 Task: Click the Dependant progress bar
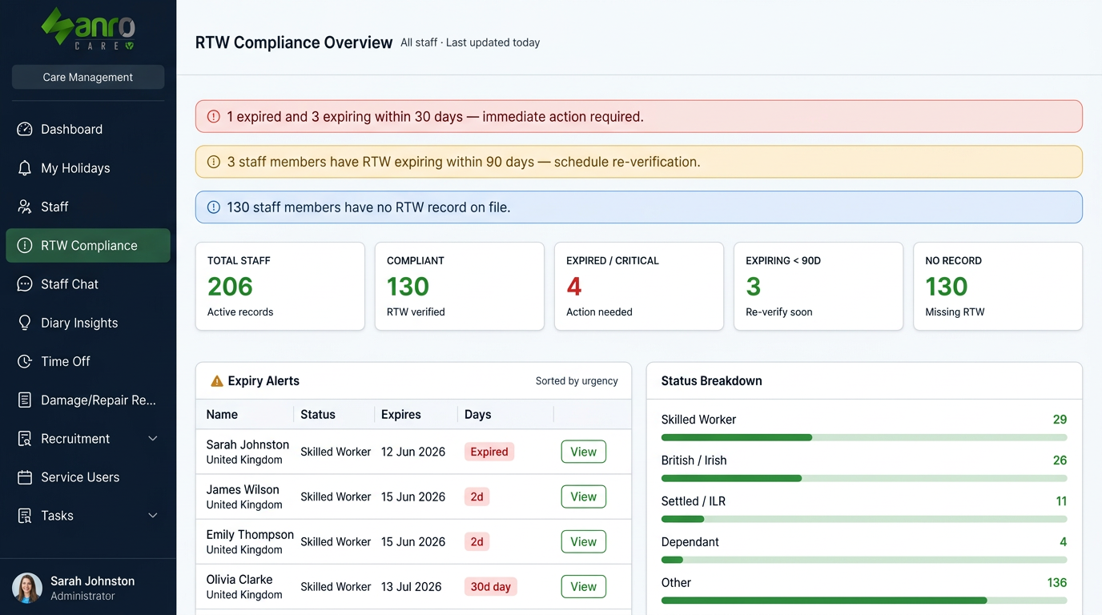tap(864, 561)
